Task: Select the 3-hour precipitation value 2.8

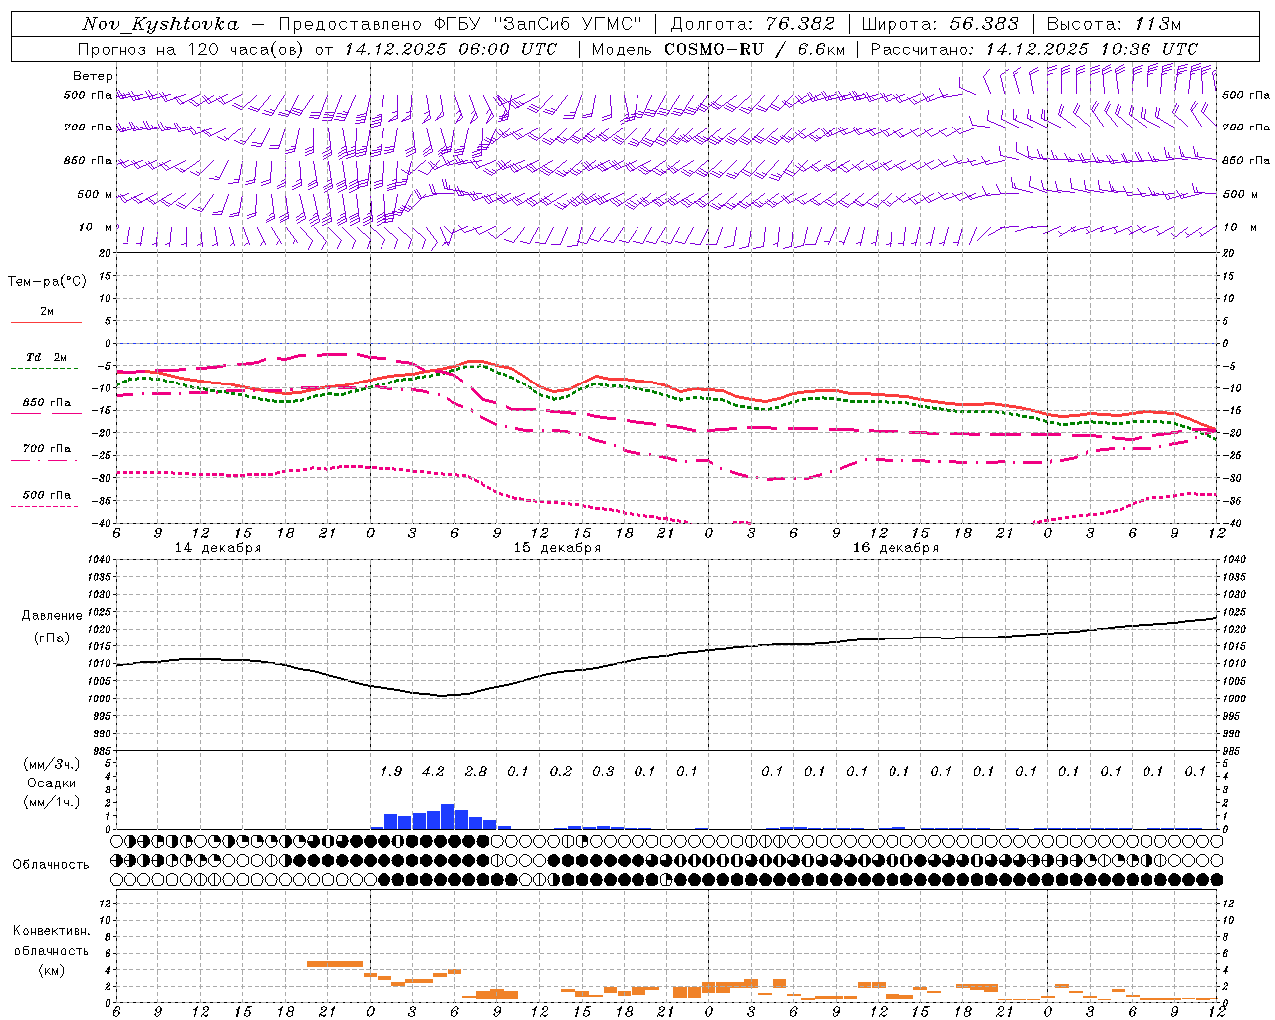Action: 476,772
